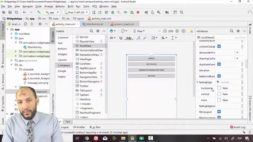Open the Android project view dropdown
253x142 pixels.
click(15, 24)
